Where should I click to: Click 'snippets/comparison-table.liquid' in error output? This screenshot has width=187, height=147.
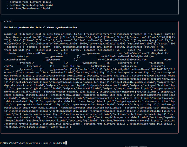(x=126, y=88)
